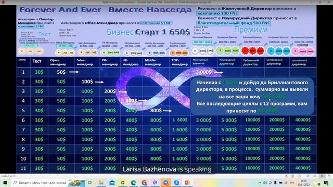Switch to Slide Sorter view
This screenshot has width=333, height=187.
[315, 176]
